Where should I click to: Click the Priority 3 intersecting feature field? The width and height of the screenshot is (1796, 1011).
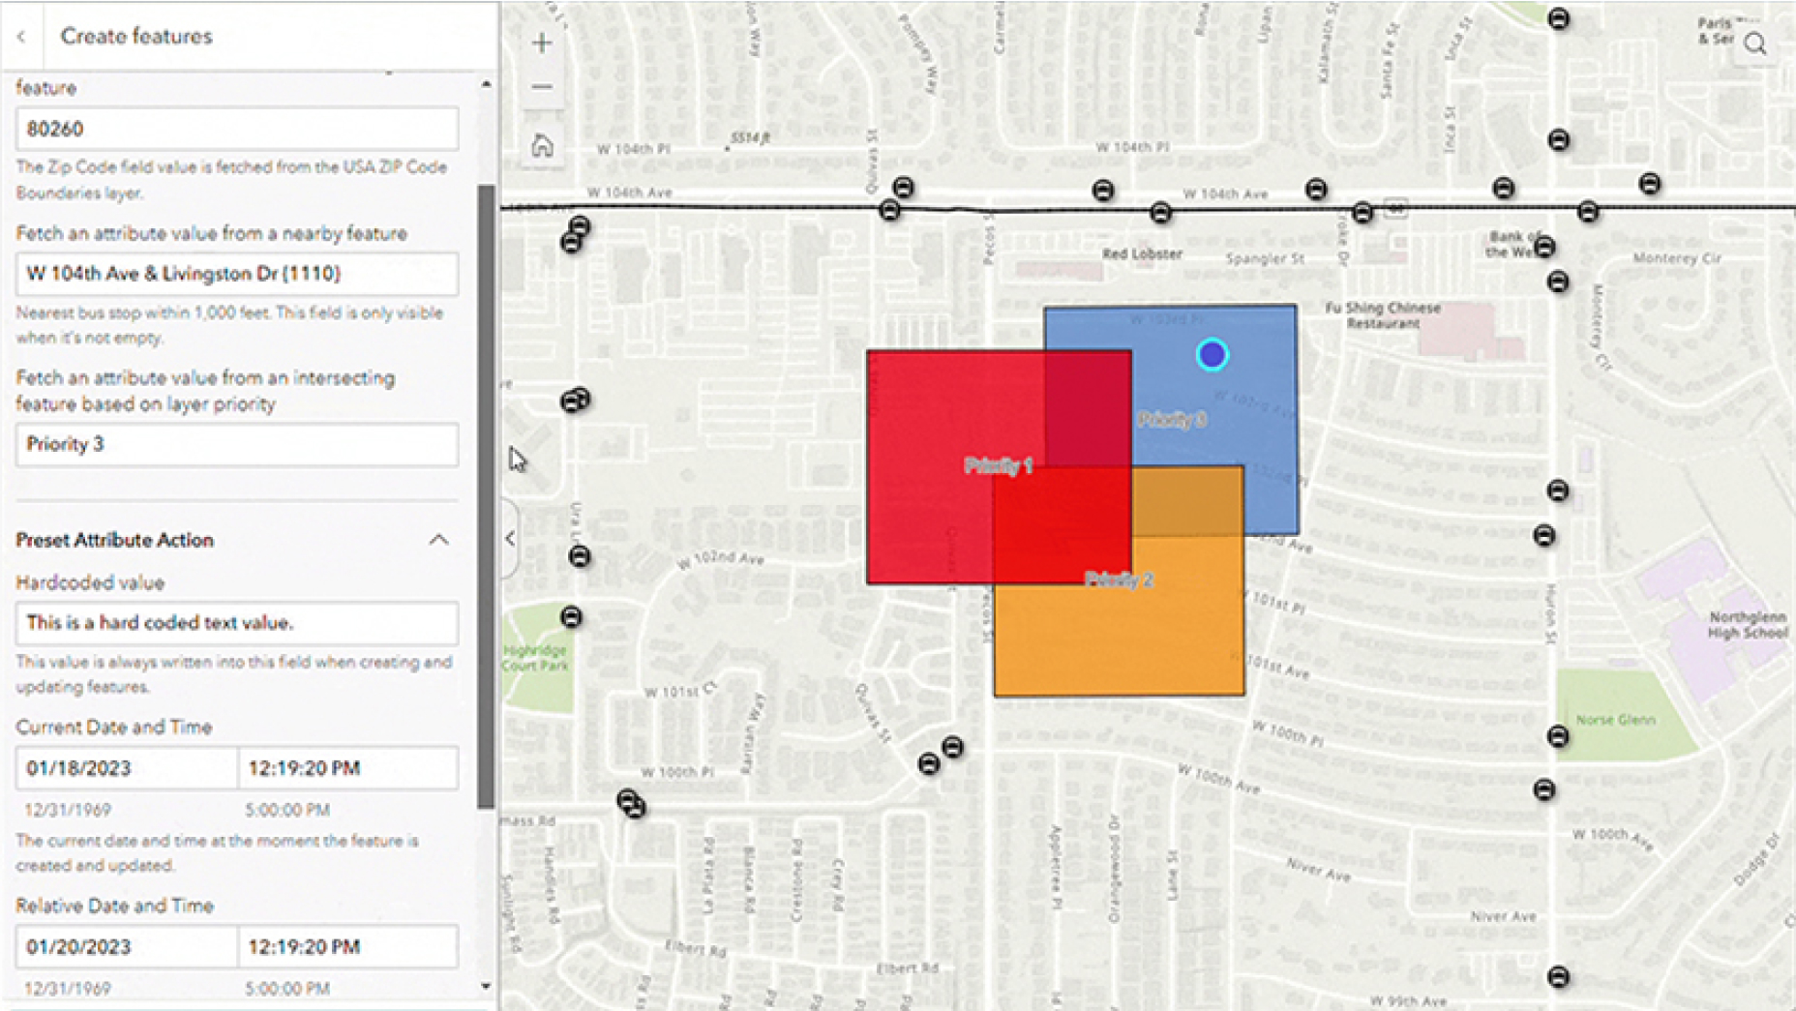click(235, 445)
